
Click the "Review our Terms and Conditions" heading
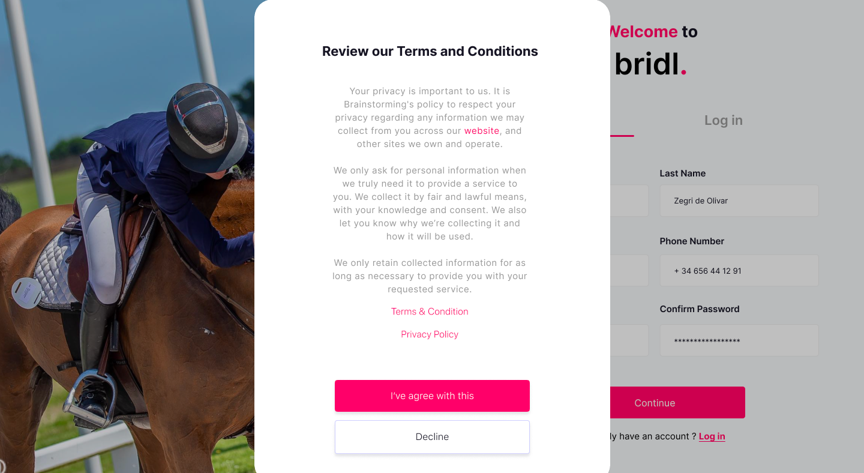click(430, 52)
